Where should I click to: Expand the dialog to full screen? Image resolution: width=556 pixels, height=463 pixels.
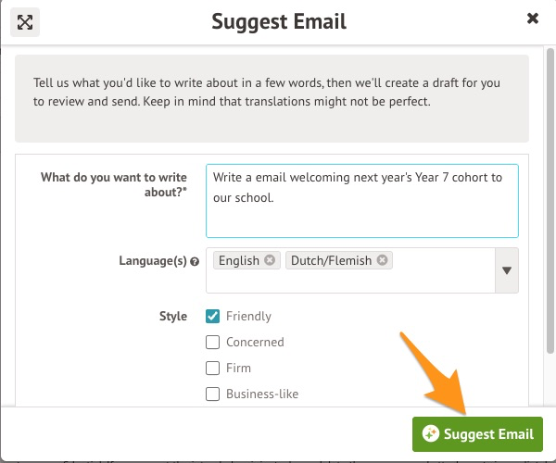tap(25, 21)
